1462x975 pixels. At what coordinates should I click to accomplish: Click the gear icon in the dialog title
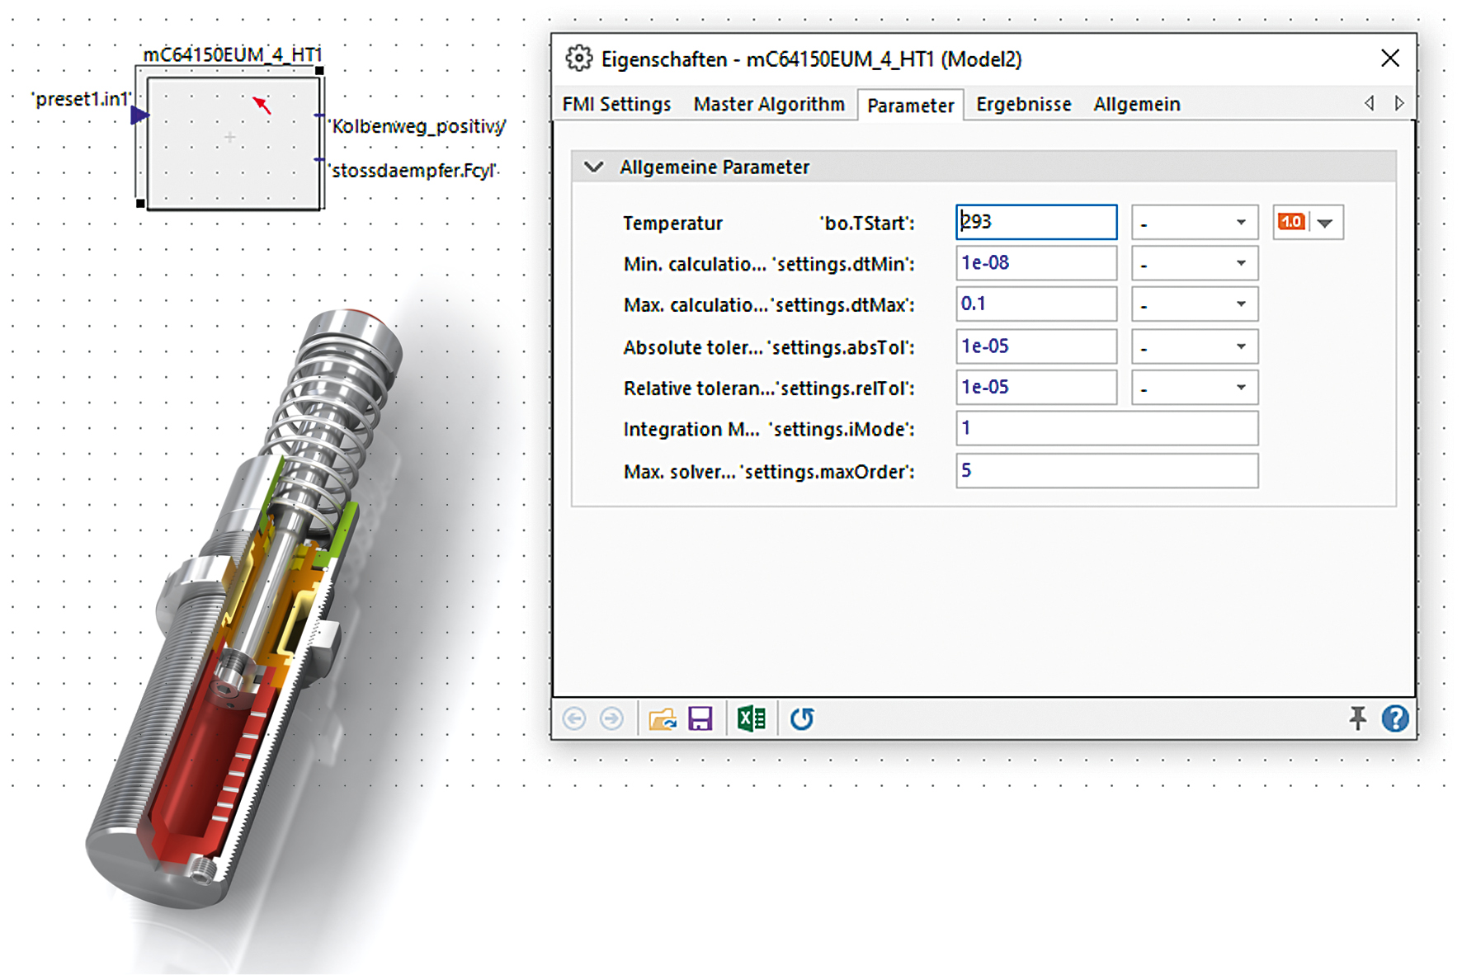(x=578, y=59)
